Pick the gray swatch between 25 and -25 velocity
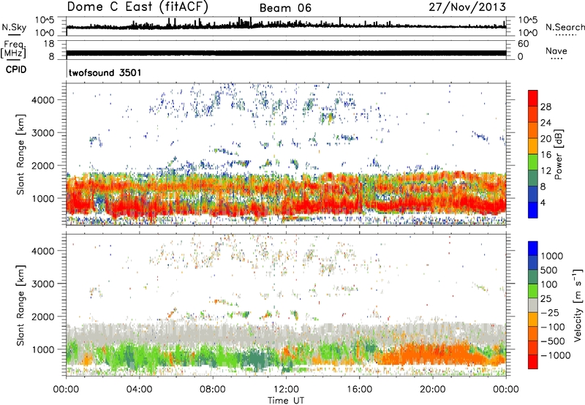The image size is (585, 405). click(x=533, y=305)
